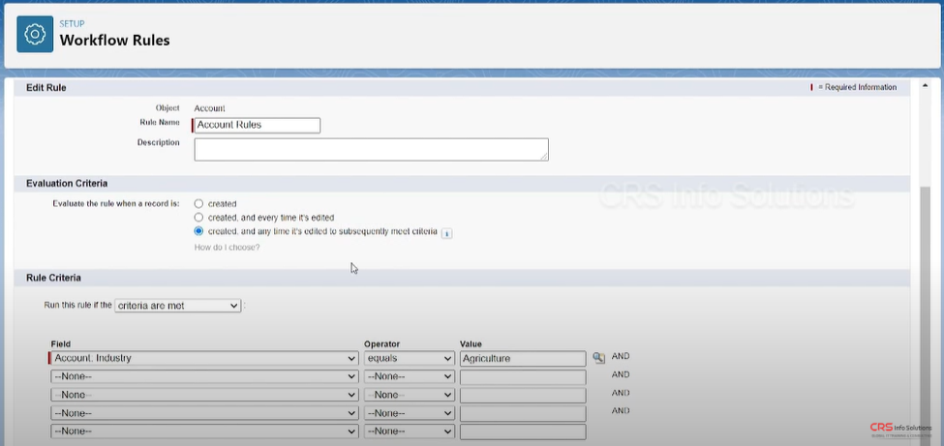Click the info icon next to evaluation criteria
The width and height of the screenshot is (944, 446).
pos(447,233)
